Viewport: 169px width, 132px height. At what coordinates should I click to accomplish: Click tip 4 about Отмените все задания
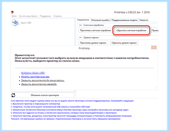coord(64,113)
